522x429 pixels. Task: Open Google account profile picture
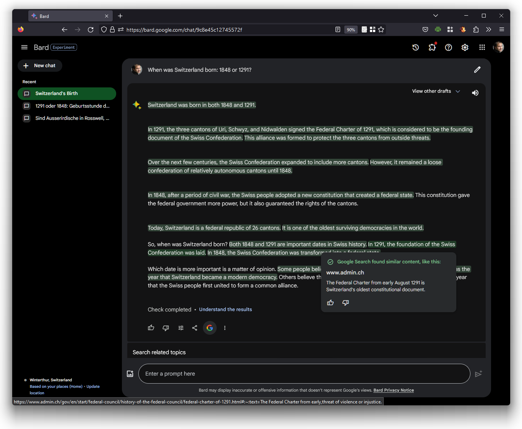(x=499, y=47)
